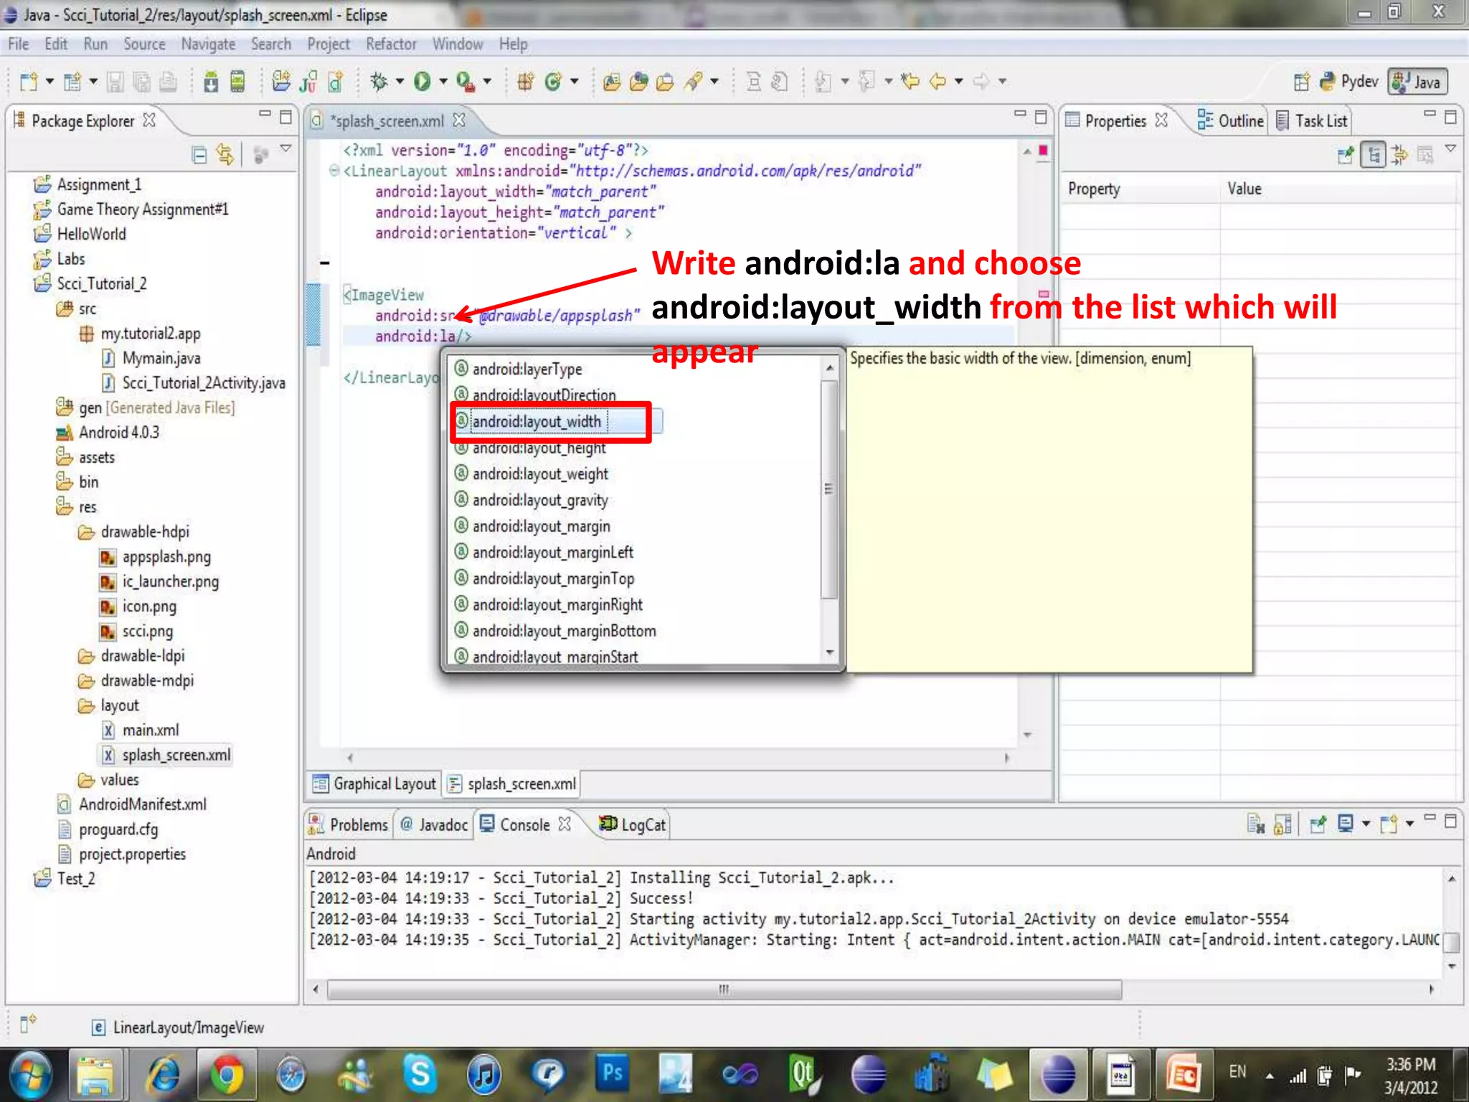
Task: Click the New file wizard icon in toolbar
Action: click(x=27, y=82)
